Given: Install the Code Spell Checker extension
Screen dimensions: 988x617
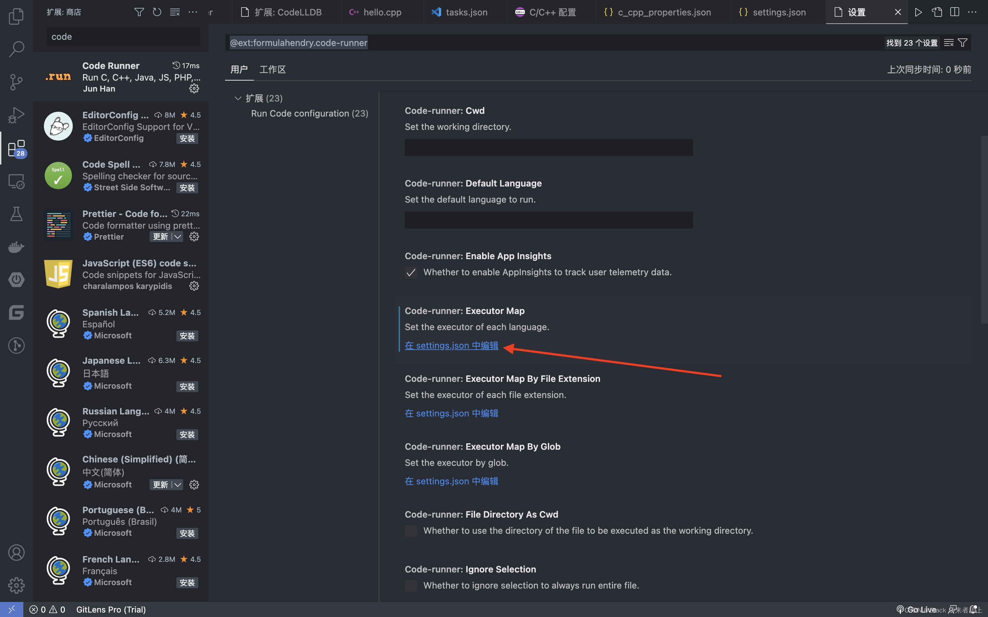Looking at the screenshot, I should coord(187,188).
